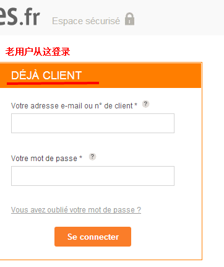The height and width of the screenshot is (267, 224).
Task: Open the forgotten password link
Action: (76, 210)
